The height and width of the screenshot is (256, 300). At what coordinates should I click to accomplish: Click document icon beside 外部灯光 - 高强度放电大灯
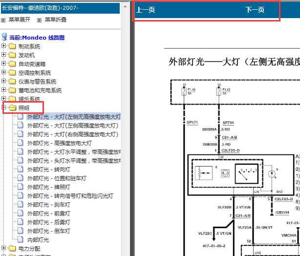pos(21,143)
